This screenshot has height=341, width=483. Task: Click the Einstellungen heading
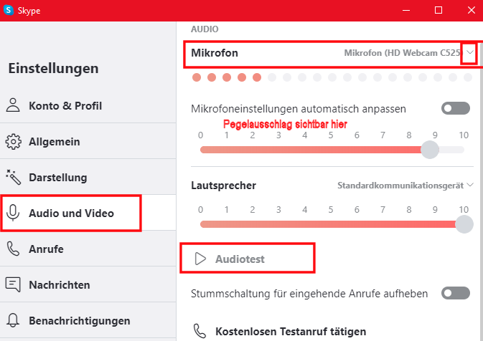[x=53, y=68]
